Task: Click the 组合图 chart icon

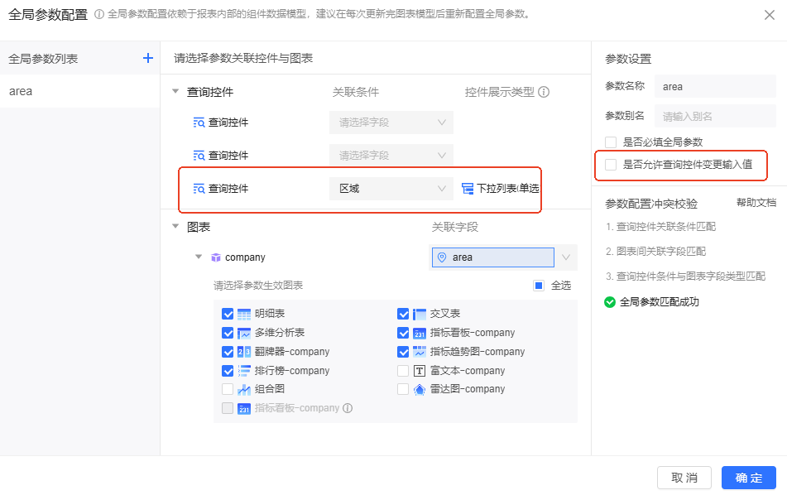Action: [x=244, y=389]
